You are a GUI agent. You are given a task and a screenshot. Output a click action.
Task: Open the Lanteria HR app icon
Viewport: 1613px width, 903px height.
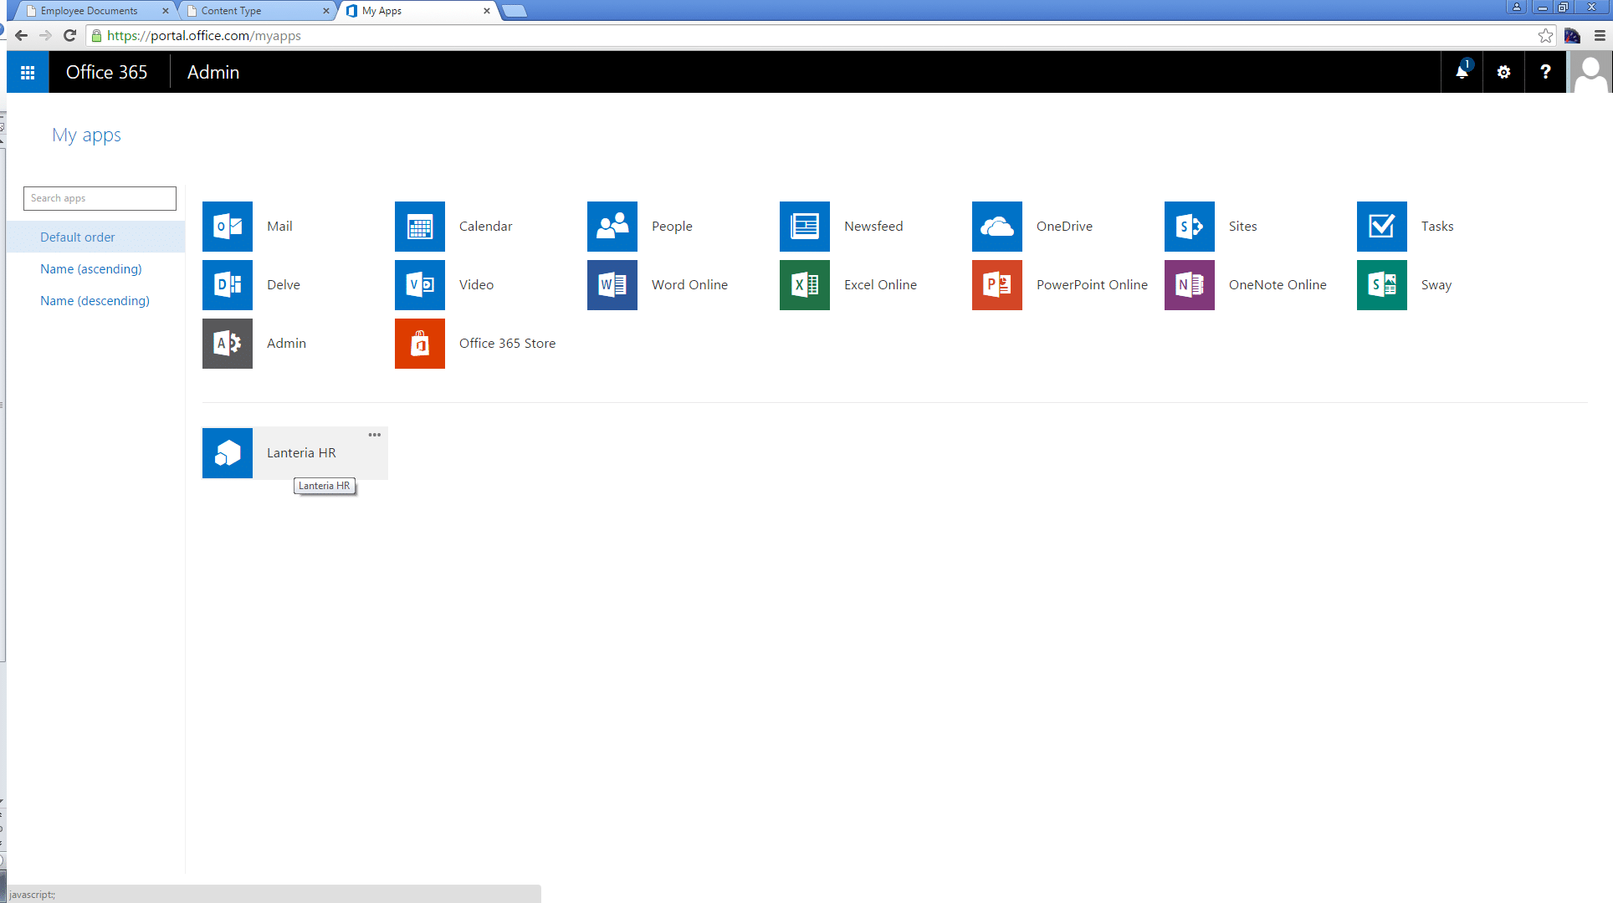[x=228, y=453]
